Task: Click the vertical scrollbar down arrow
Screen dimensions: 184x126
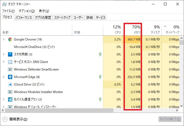Action: tap(181, 106)
